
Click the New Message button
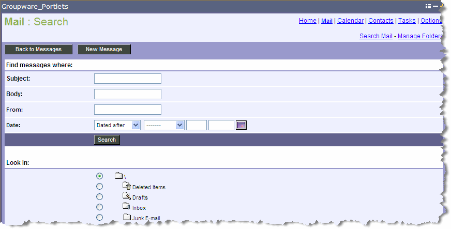[x=104, y=49]
